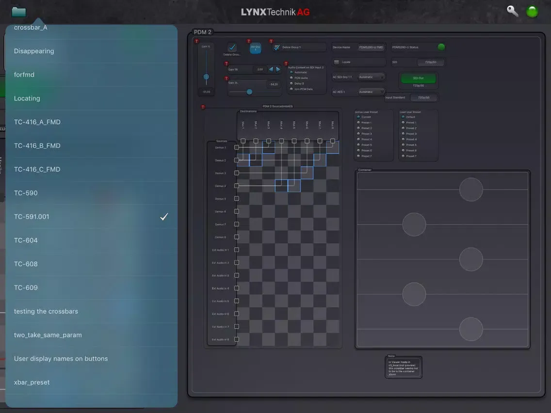Click the green status orb icon
The image size is (551, 413).
[532, 12]
